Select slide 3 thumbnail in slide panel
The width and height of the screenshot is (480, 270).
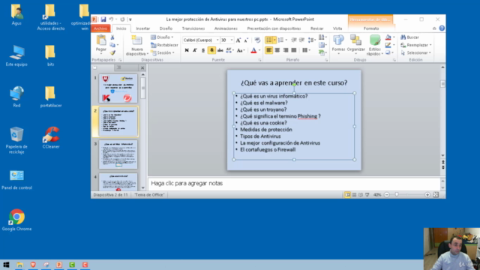[118, 154]
